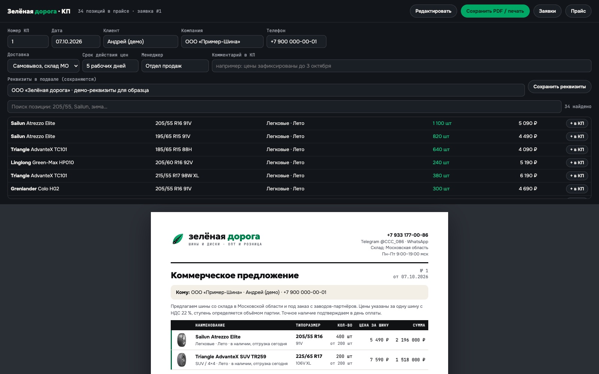The height and width of the screenshot is (374, 599).
Task: Click Triangle AdvanteX SUV TR259 tire thumbnail
Action: coord(182,360)
